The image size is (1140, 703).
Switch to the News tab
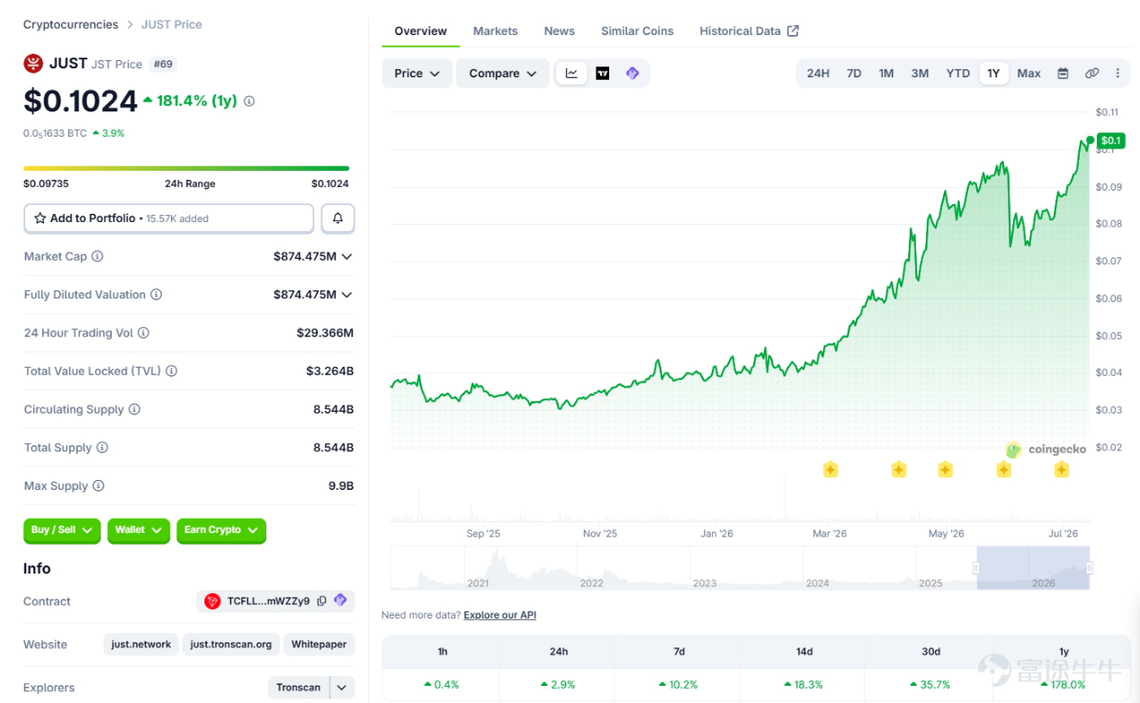(x=559, y=31)
